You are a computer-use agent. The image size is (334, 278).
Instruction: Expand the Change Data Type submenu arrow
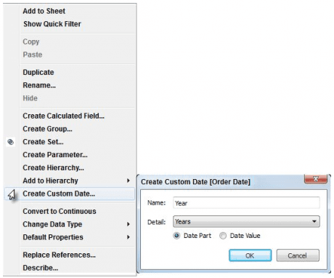[x=129, y=224]
